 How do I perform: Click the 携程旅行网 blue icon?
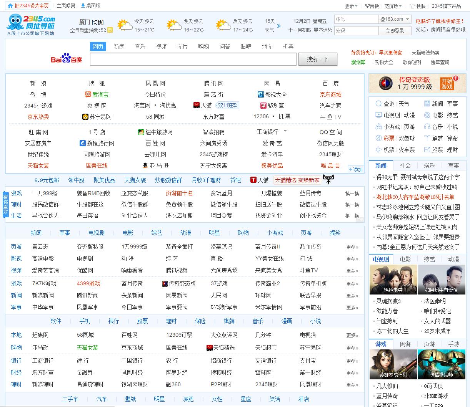[82, 143]
